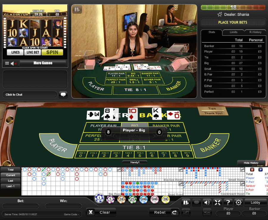Toggle fullscreen with the crossed arrows icon
Image resolution: width=268 pixels, height=220 pixels.
coord(217,202)
